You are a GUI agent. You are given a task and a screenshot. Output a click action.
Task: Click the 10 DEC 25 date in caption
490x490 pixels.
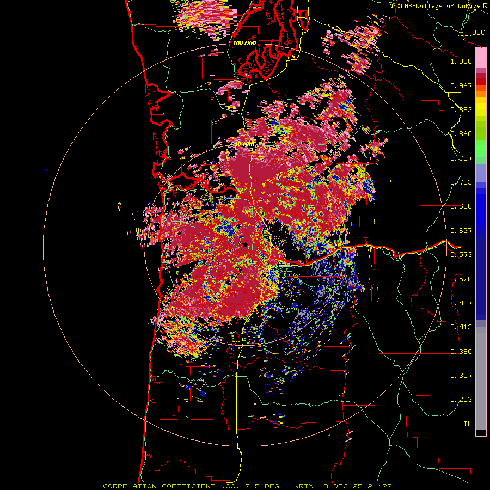(340, 486)
